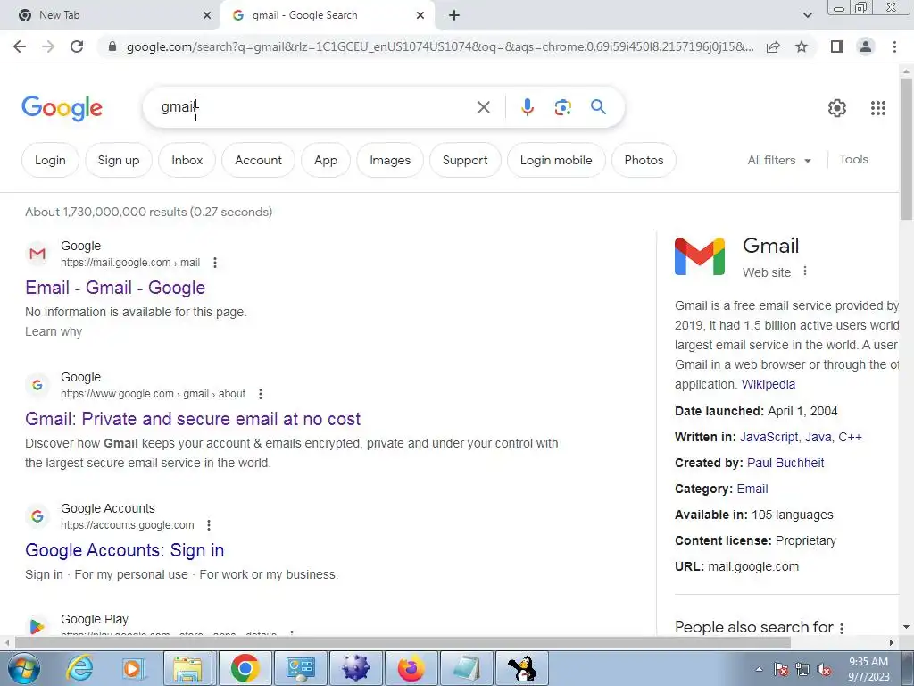The height and width of the screenshot is (686, 914).
Task: Expand the All filters dropdown
Action: tap(779, 160)
